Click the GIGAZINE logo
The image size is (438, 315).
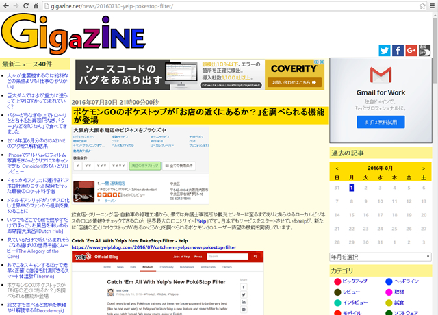pyautogui.click(x=73, y=32)
